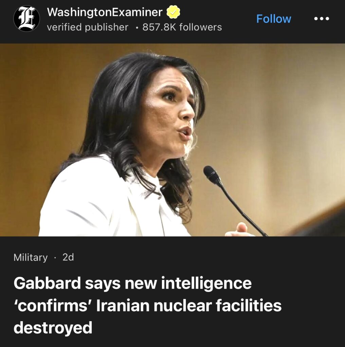This screenshot has height=347, width=345.
Task: Open the article photo of woman speaking
Action: click(x=172, y=140)
